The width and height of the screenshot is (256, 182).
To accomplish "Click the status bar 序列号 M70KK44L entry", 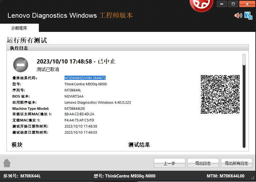I will click(22, 176).
